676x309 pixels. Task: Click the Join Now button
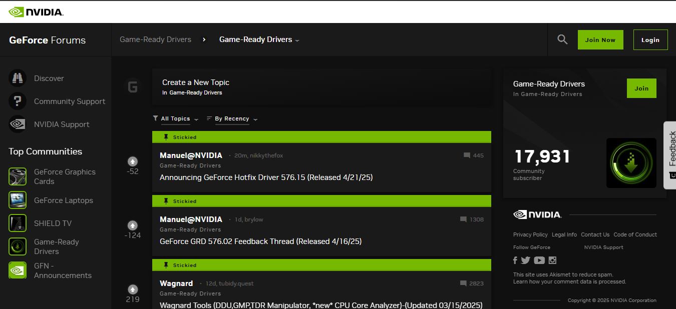click(600, 40)
